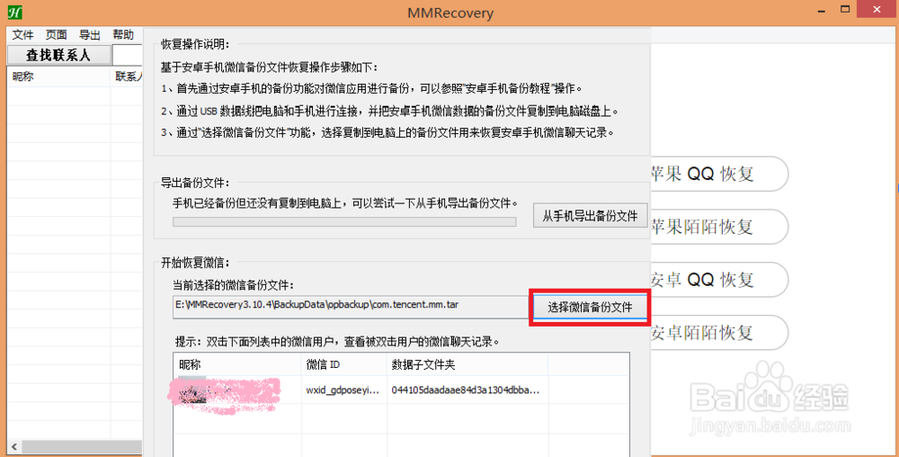Open the 文件 menu
899x457 pixels.
pos(23,35)
